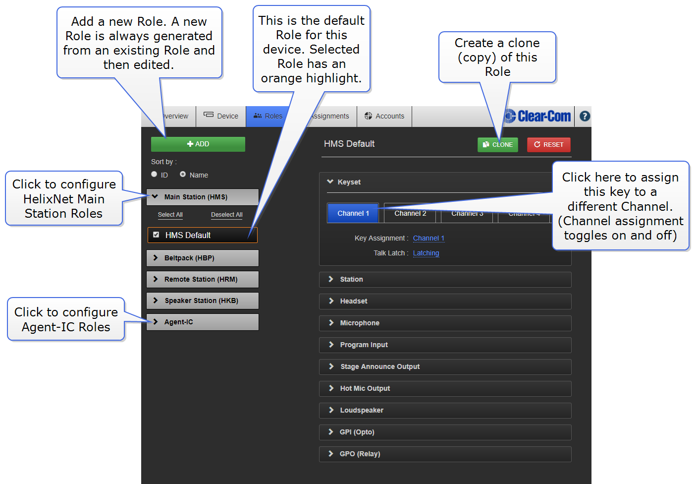Click the Channel 1 key assignment link

coord(429,238)
